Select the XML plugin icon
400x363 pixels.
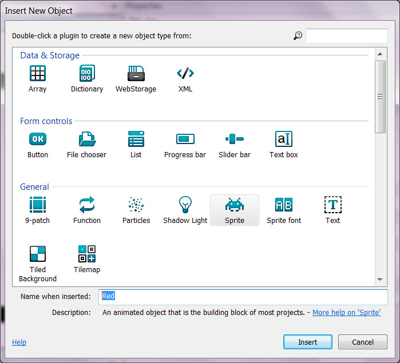[185, 74]
